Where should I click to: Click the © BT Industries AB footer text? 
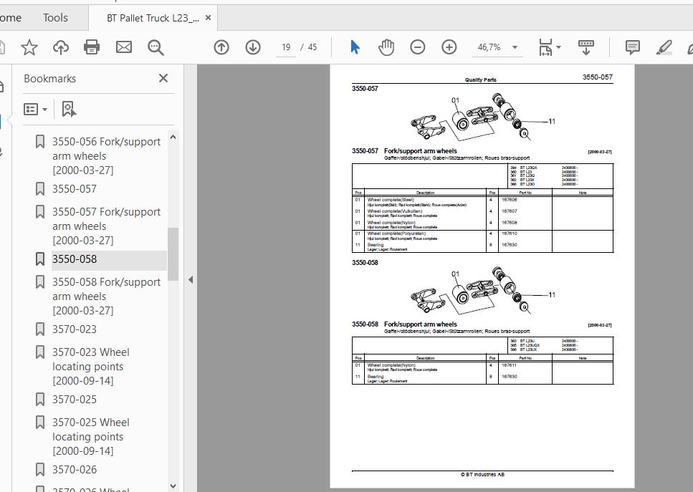point(482,475)
